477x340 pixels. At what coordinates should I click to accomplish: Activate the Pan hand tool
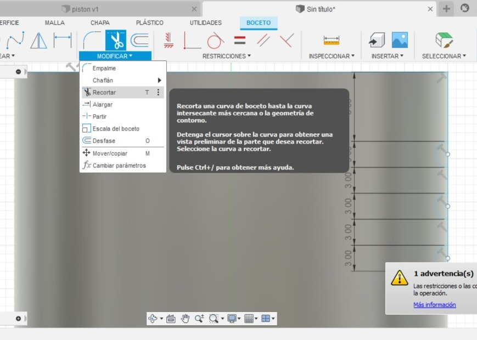point(186,319)
